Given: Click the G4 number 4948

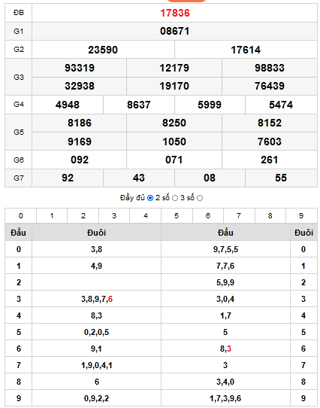Looking at the screenshot, I should pyautogui.click(x=68, y=105).
